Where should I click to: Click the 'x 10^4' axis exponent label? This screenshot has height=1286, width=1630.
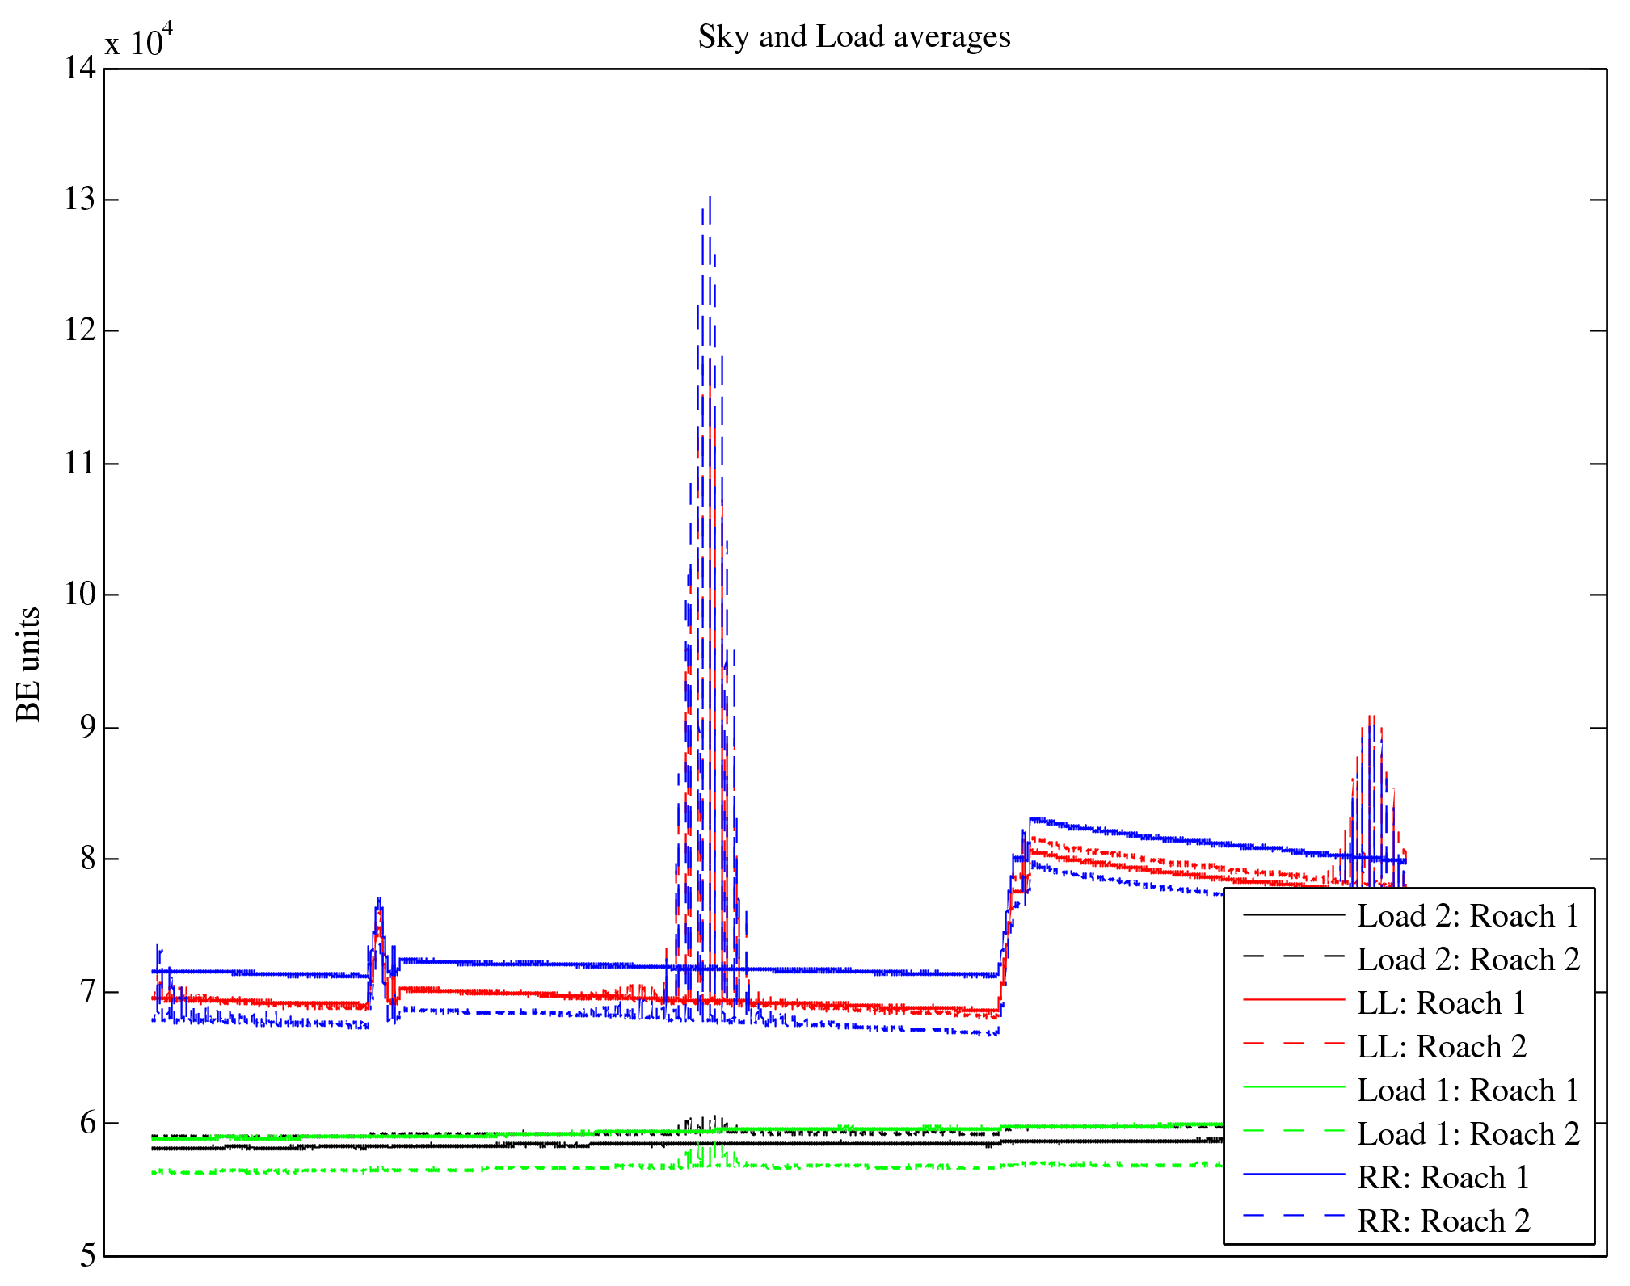point(138,41)
